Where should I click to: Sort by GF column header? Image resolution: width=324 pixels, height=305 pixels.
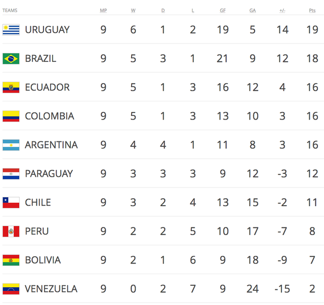223,10
